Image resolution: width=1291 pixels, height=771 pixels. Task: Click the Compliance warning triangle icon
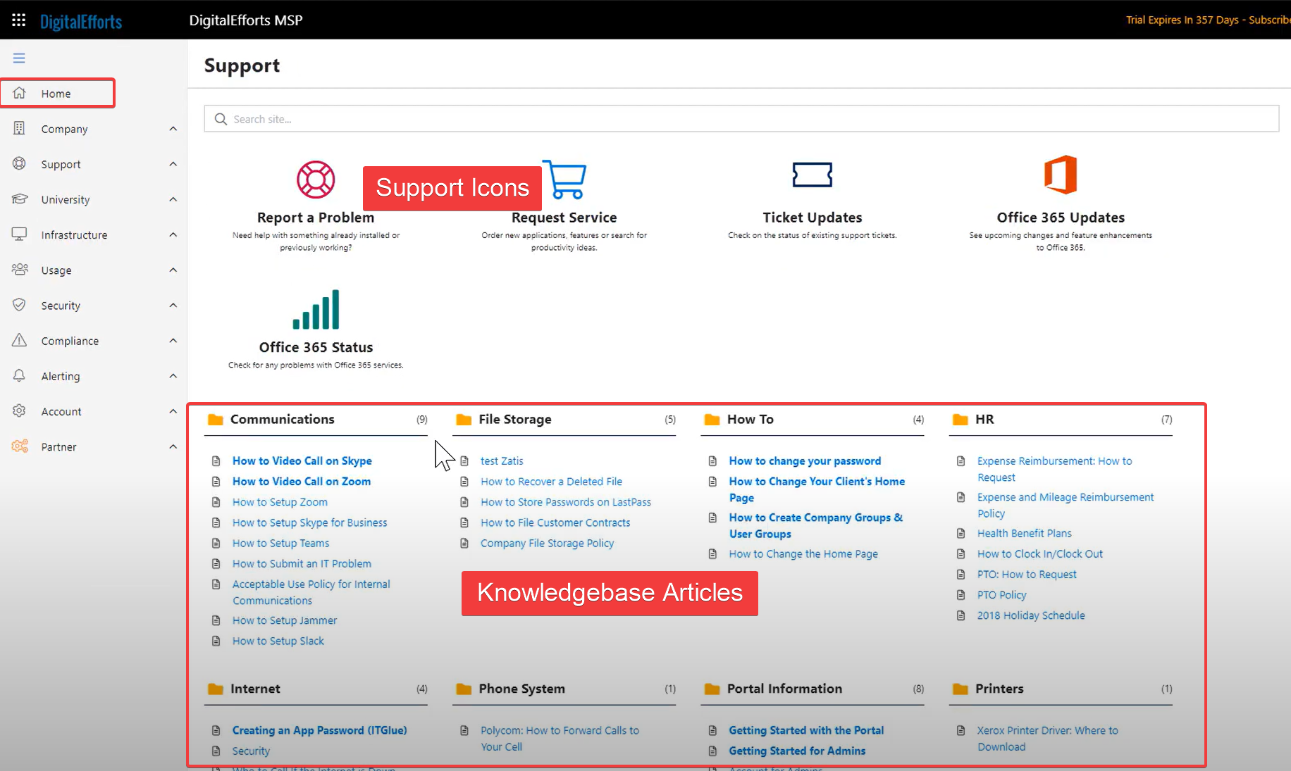click(20, 340)
